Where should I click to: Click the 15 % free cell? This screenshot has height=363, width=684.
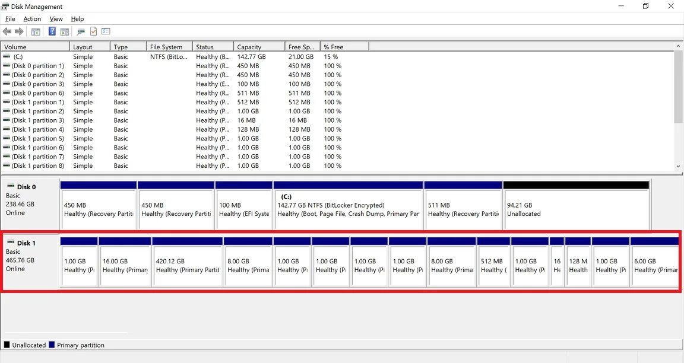point(331,57)
